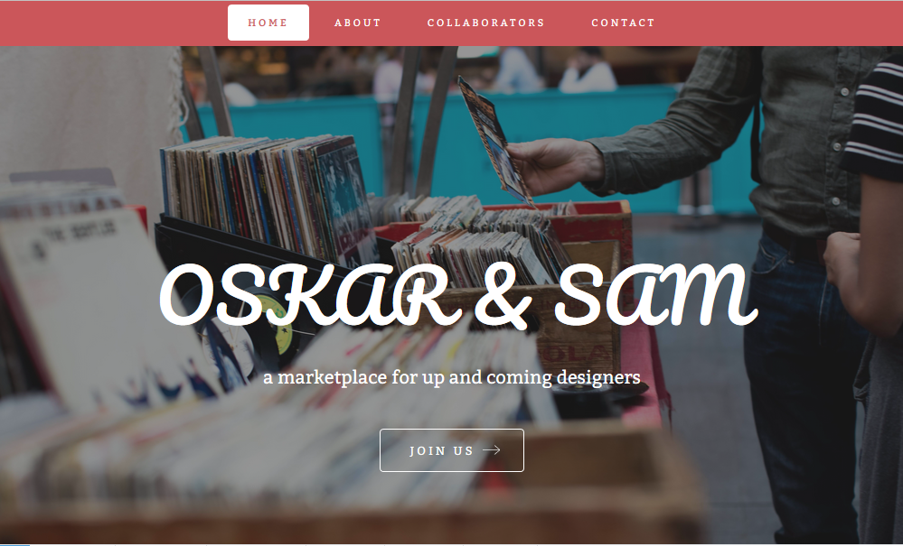Select the Oskar & Sam heading
Viewport: 903px width, 546px height.
tap(458, 296)
